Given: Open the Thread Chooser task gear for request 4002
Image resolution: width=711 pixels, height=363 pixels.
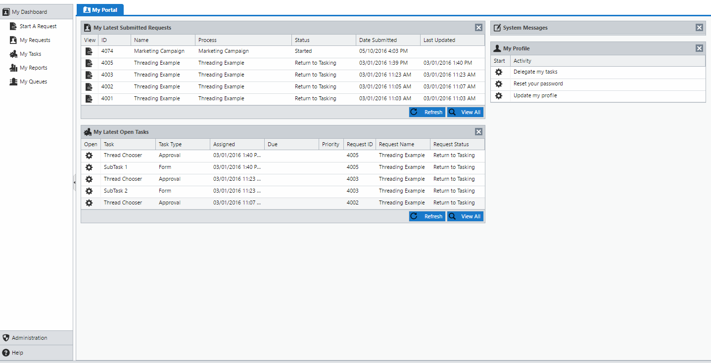Looking at the screenshot, I should (89, 203).
